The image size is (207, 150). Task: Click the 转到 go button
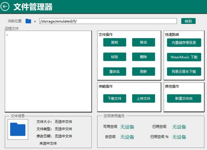pyautogui.click(x=188, y=21)
